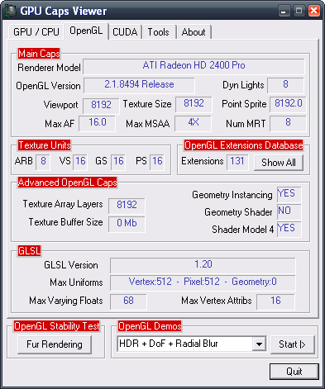Click the Max MSAA value 4X
Viewport: 325px width, 389px height.
[194, 123]
